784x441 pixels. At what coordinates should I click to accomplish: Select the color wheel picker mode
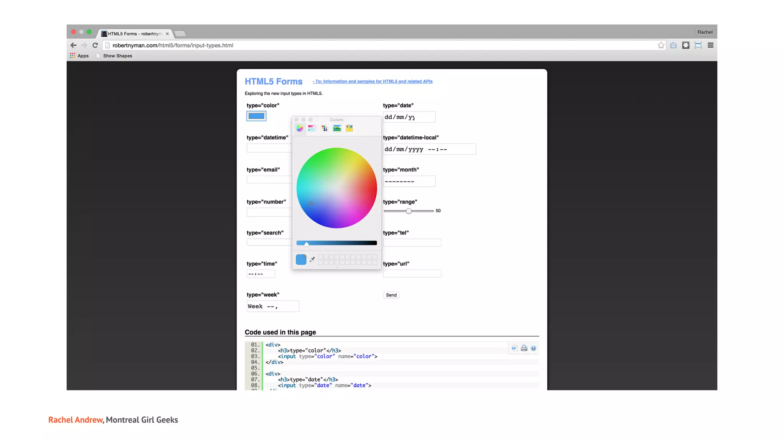click(299, 128)
